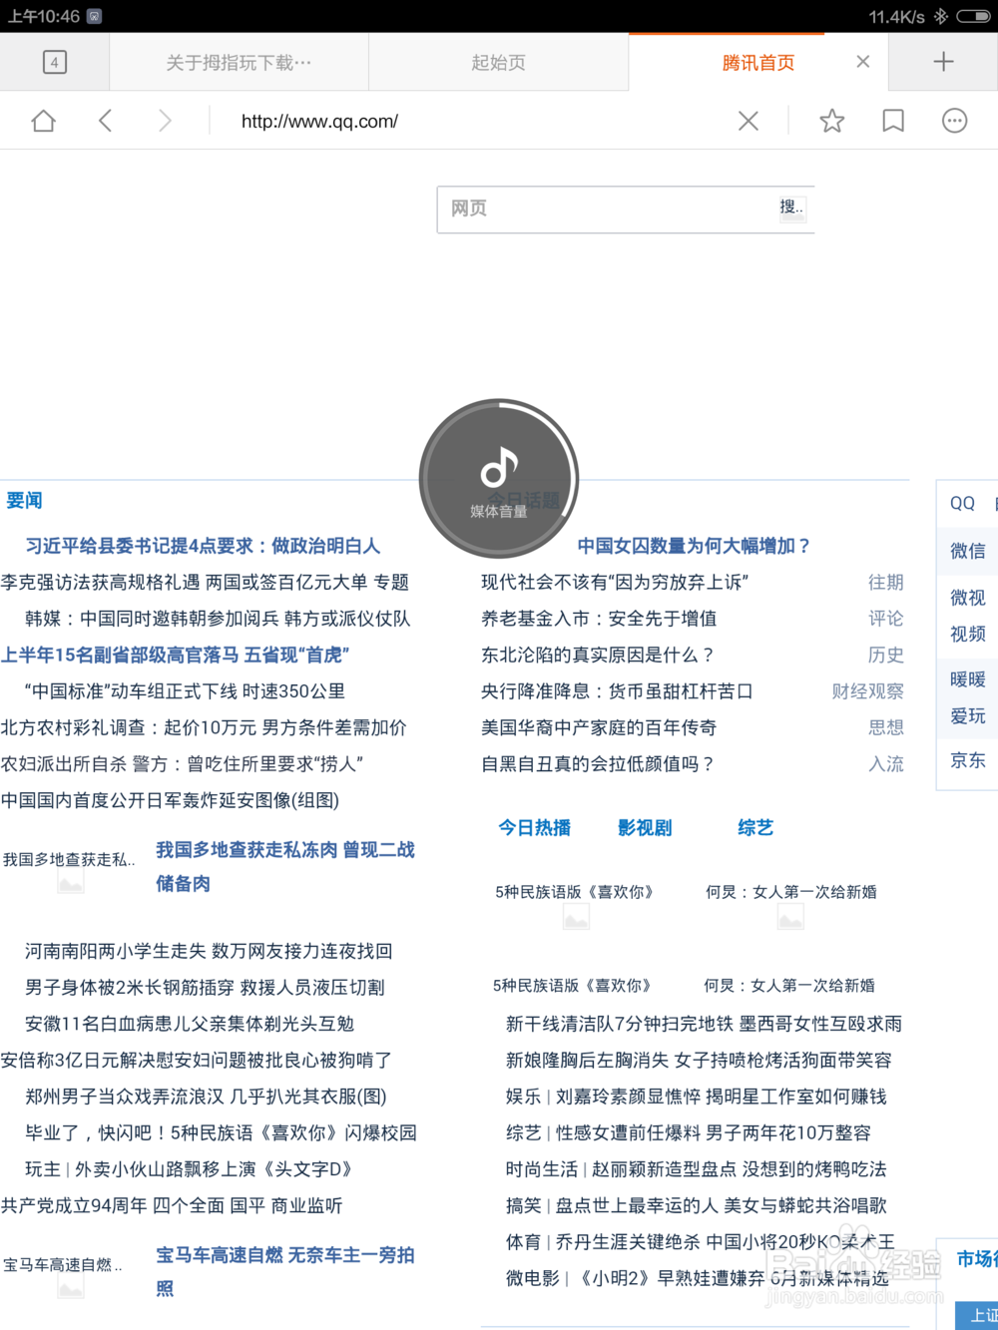Image resolution: width=998 pixels, height=1330 pixels.
Task: Open 京东 link in right sidebar
Action: (x=968, y=760)
